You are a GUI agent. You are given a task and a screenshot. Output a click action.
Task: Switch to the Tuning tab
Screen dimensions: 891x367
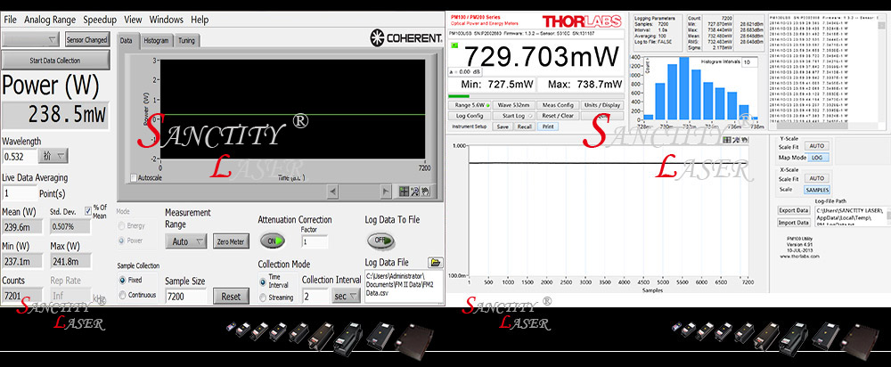click(186, 40)
